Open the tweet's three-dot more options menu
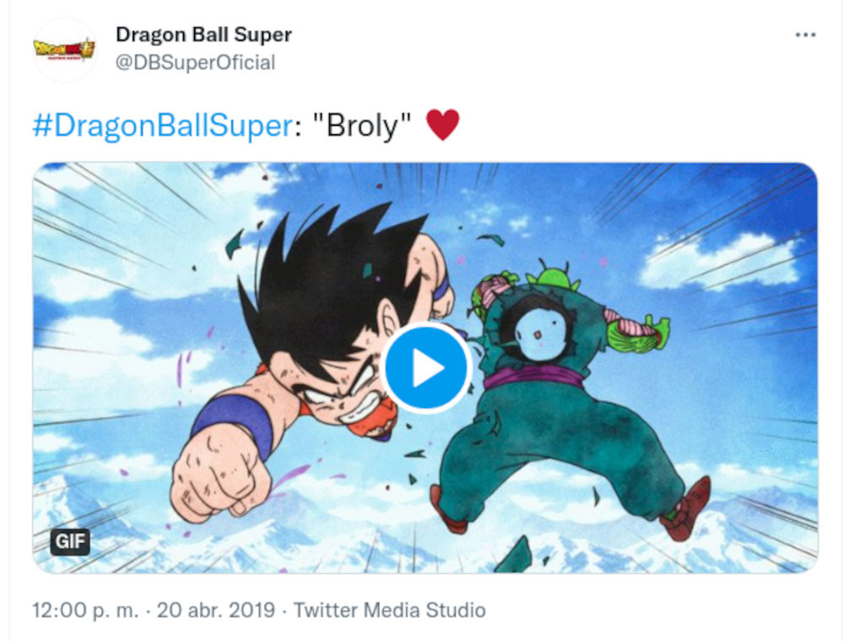Screen dimensions: 844x641 pyautogui.click(x=805, y=35)
